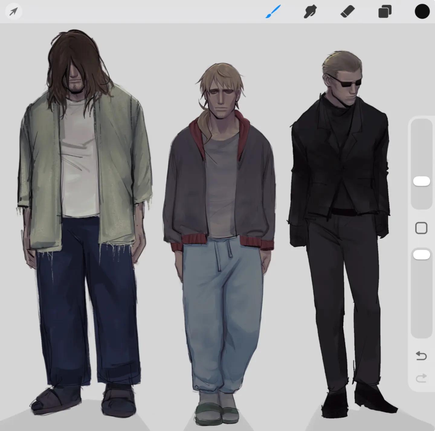435x431 pixels.
Task: Undo the last stroke
Action: click(421, 356)
